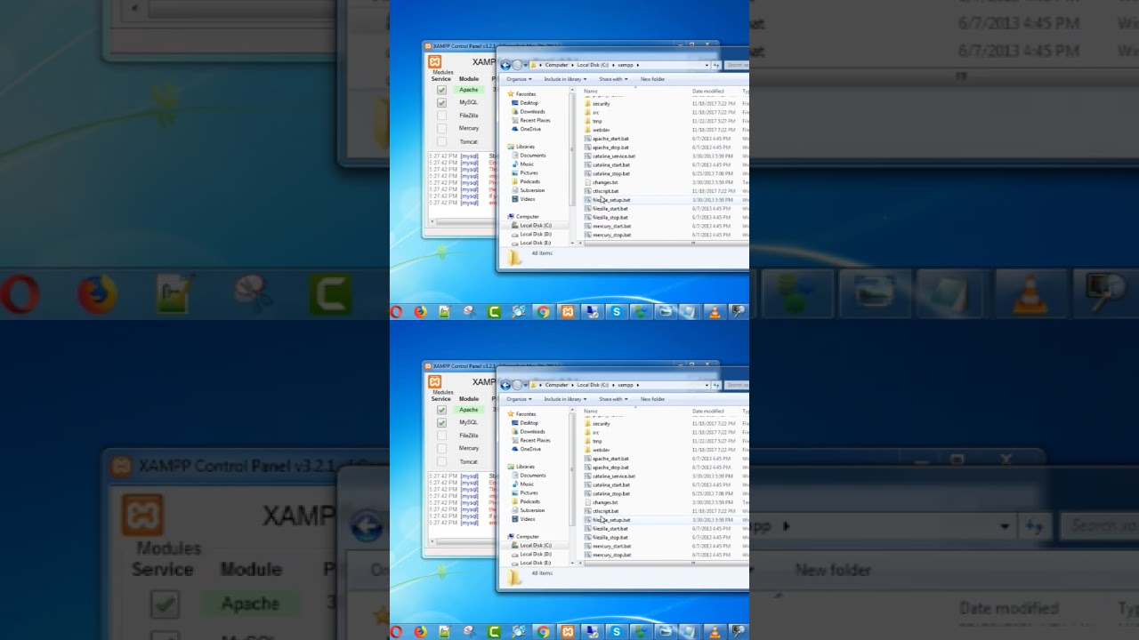The width and height of the screenshot is (1139, 640).
Task: Click XAMPP orange logo in the top copy's control panel
Action: tap(434, 62)
